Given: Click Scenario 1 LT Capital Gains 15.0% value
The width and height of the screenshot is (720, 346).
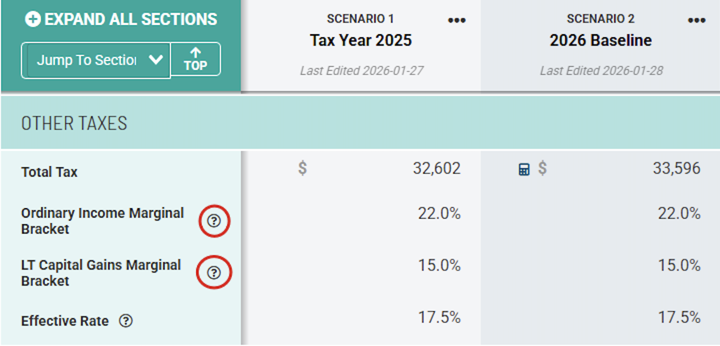Looking at the screenshot, I should 439,265.
